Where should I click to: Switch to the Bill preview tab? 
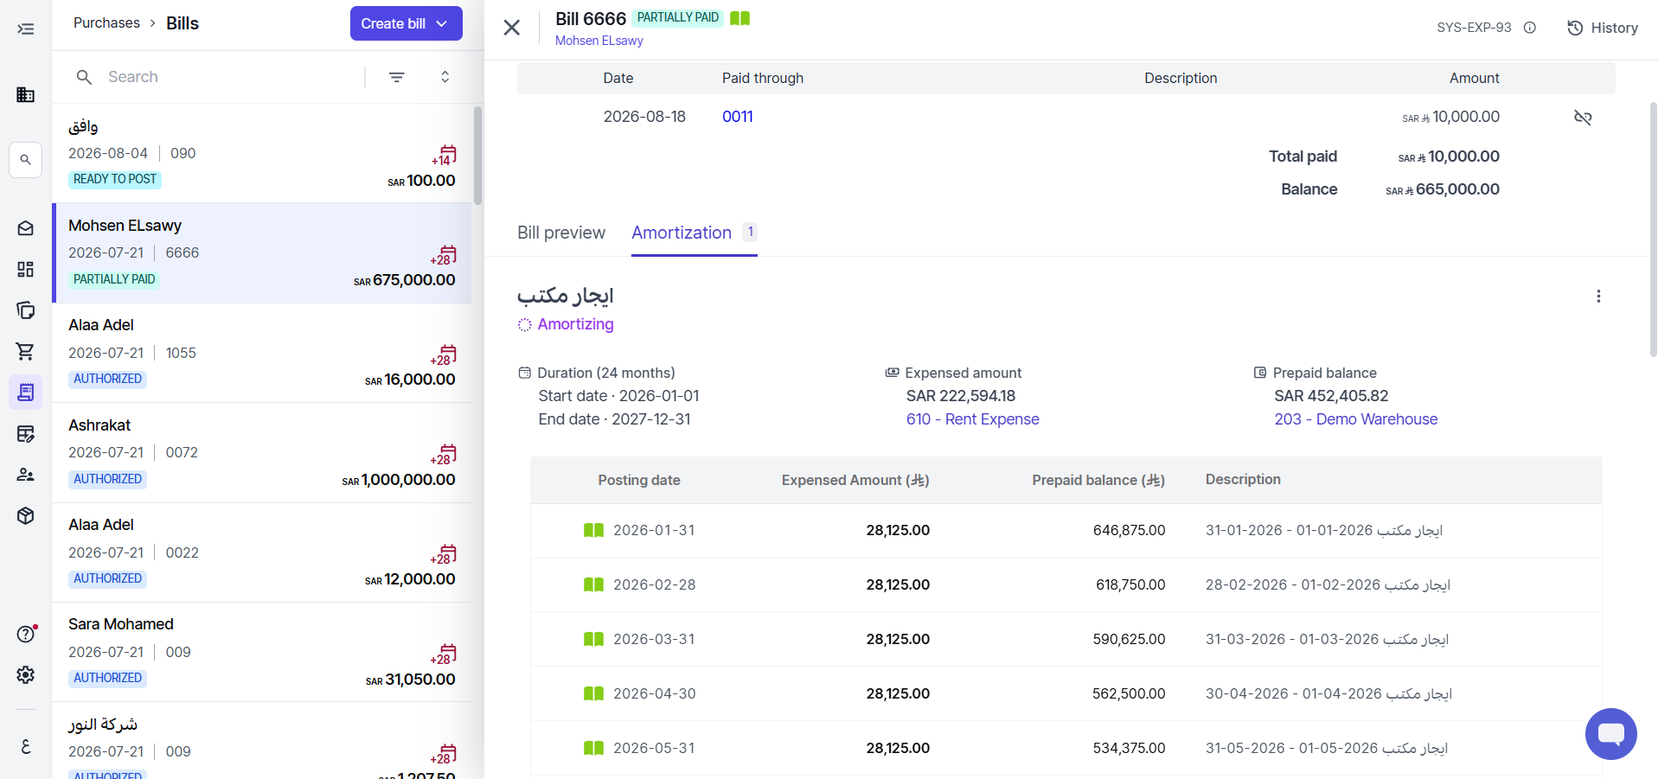561,233
